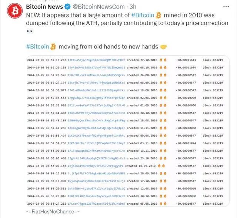The width and height of the screenshot is (237, 218).
Task: Click the eyes emoji below the tweet text
Action: coord(29,31)
